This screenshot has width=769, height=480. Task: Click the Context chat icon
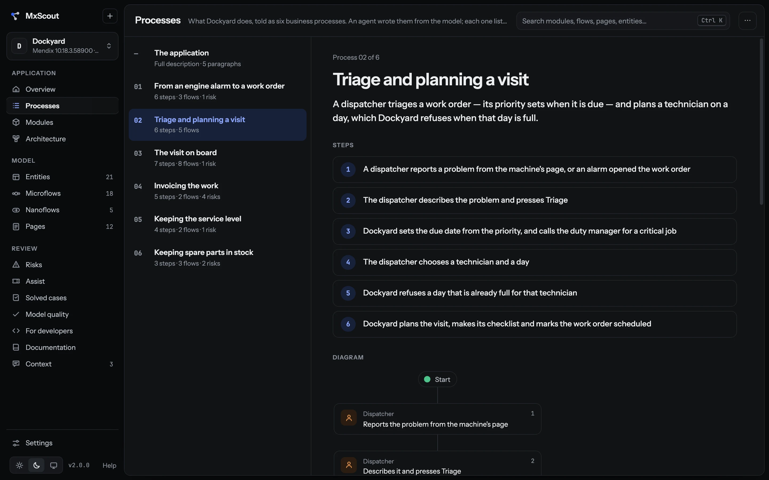coord(16,364)
